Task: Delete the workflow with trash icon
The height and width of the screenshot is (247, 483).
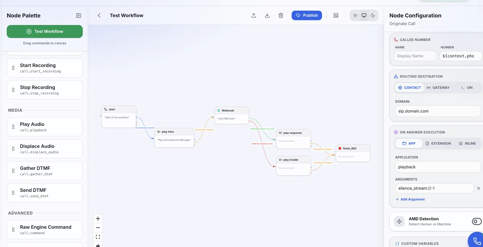Action: [281, 15]
